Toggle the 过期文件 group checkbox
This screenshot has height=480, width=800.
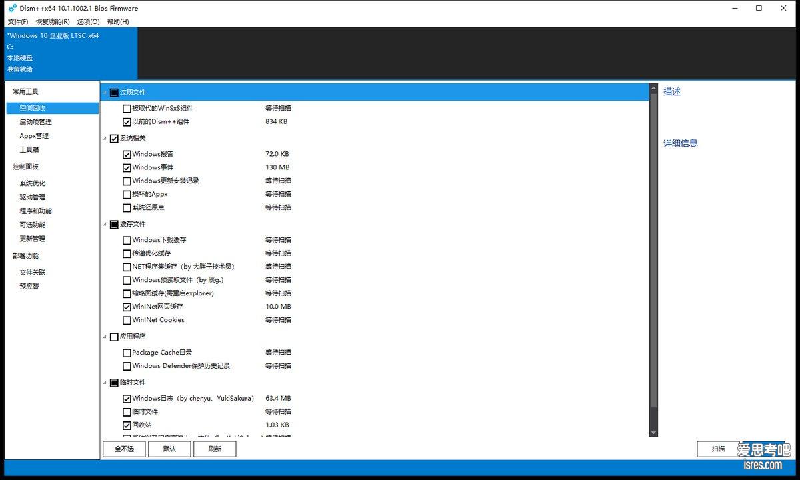tap(114, 93)
